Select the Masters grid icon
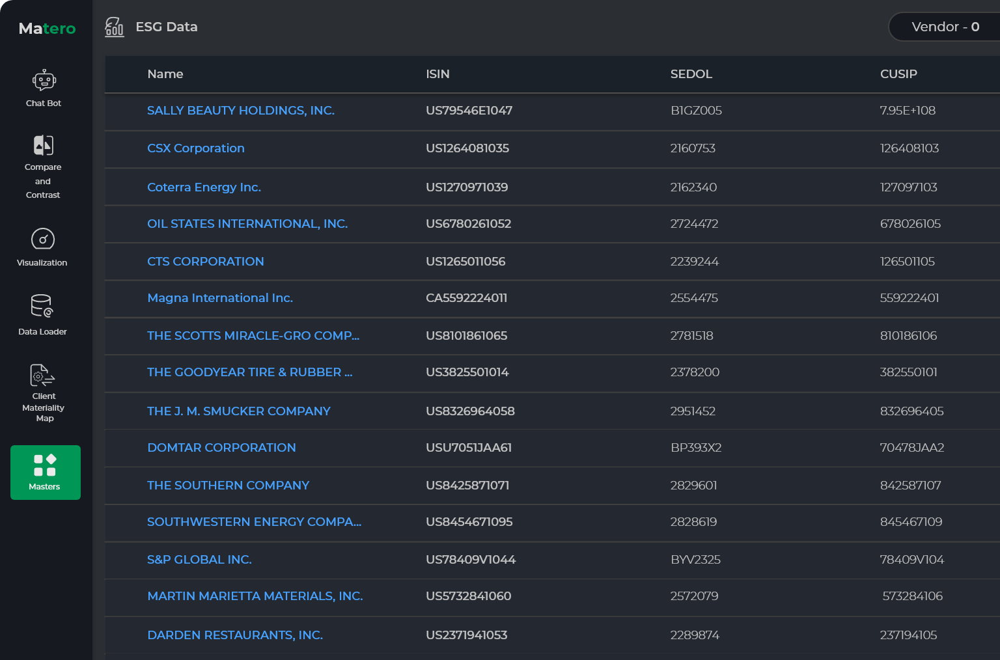Screen dimensions: 1000x660 pos(45,465)
